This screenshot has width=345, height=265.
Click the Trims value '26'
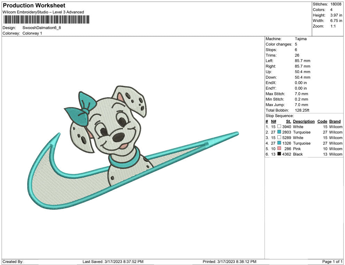(297, 55)
